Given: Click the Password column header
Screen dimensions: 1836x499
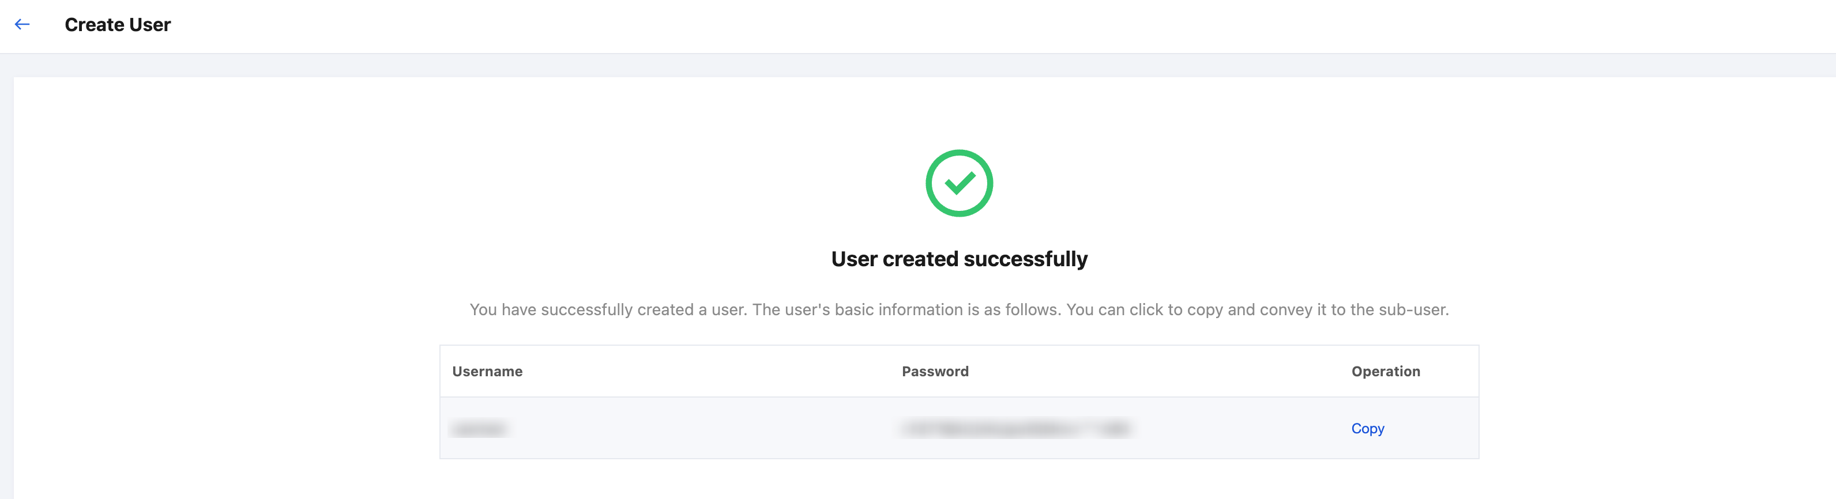Looking at the screenshot, I should click(x=934, y=372).
